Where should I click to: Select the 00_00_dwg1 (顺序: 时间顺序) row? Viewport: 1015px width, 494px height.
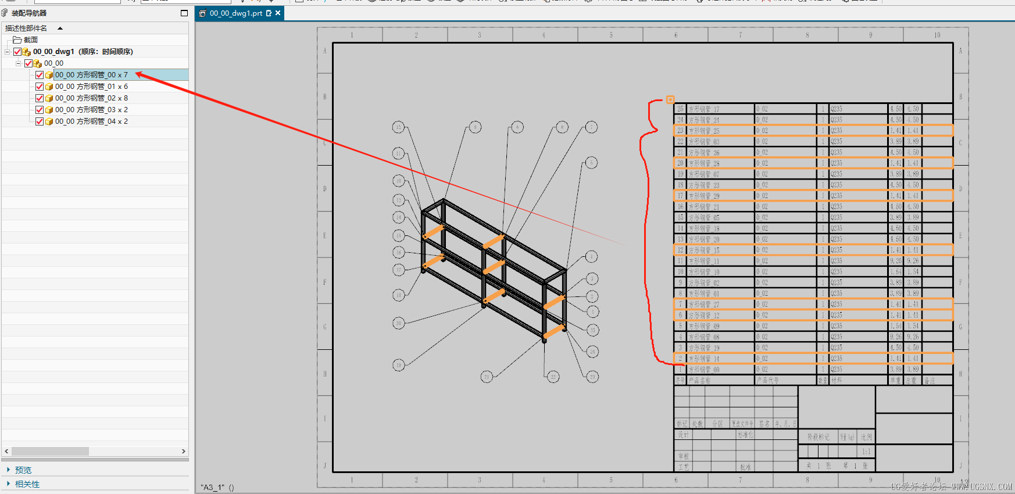tap(83, 52)
